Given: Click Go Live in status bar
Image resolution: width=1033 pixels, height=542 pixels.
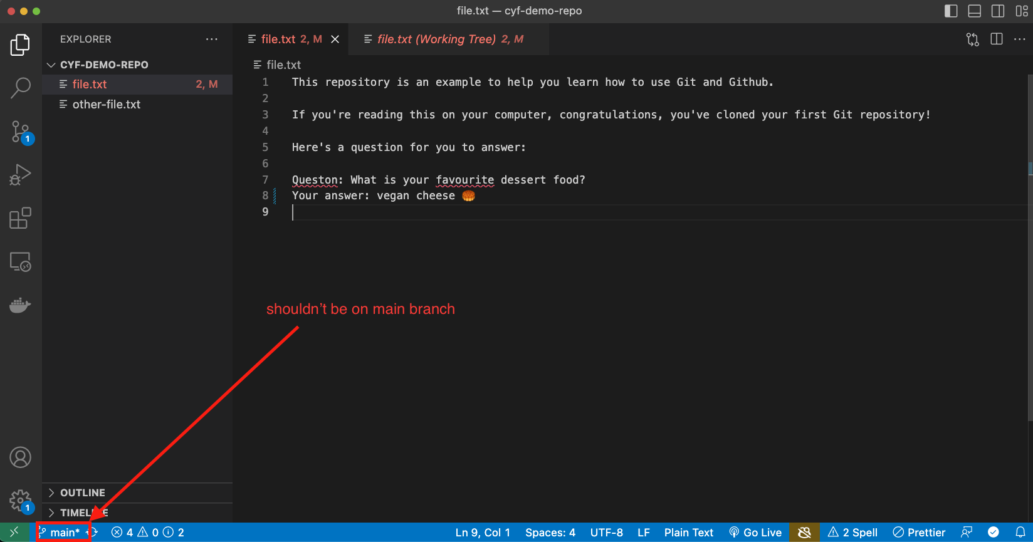Looking at the screenshot, I should pos(755,533).
